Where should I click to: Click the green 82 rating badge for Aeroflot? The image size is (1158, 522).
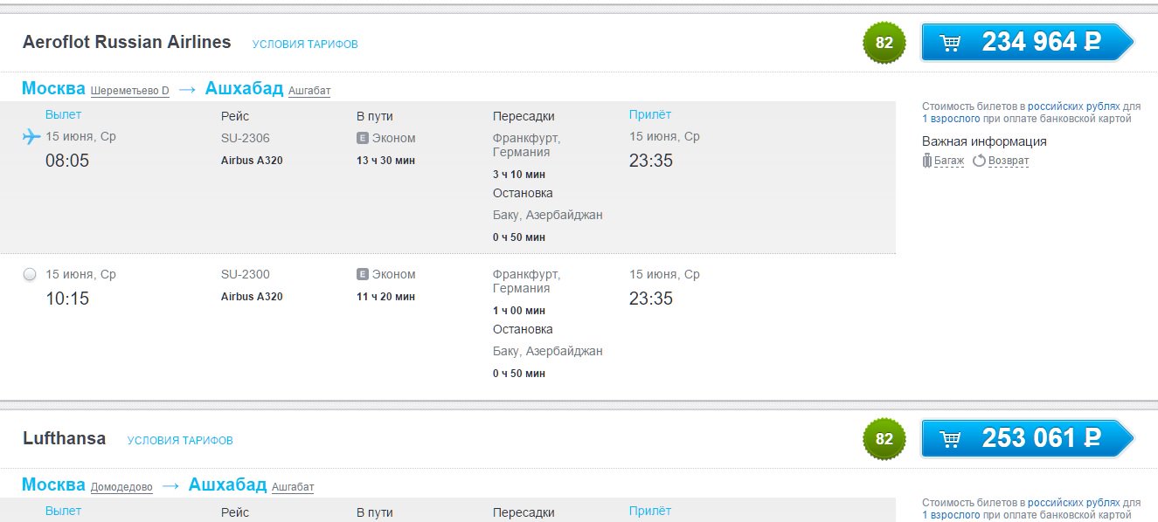coord(884,42)
